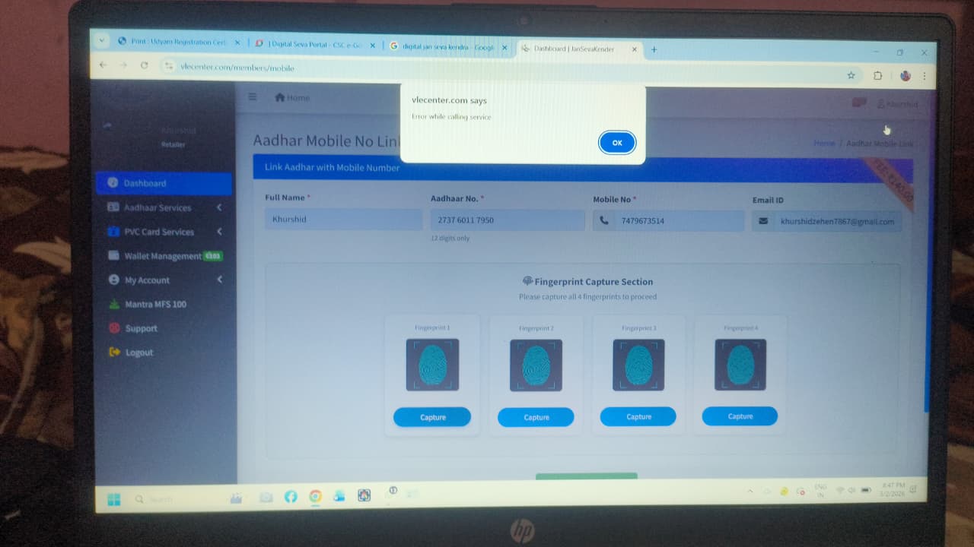Click OK in the error dialog
This screenshot has height=547, width=974.
coord(616,143)
